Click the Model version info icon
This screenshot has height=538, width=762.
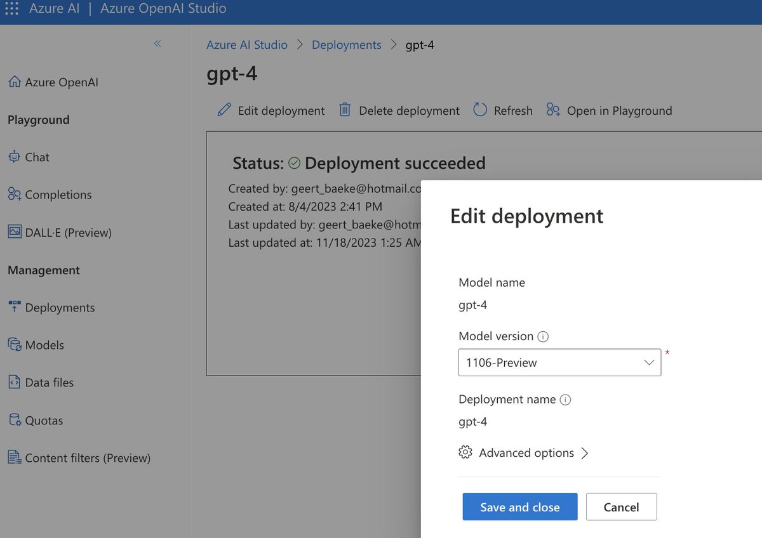click(543, 336)
